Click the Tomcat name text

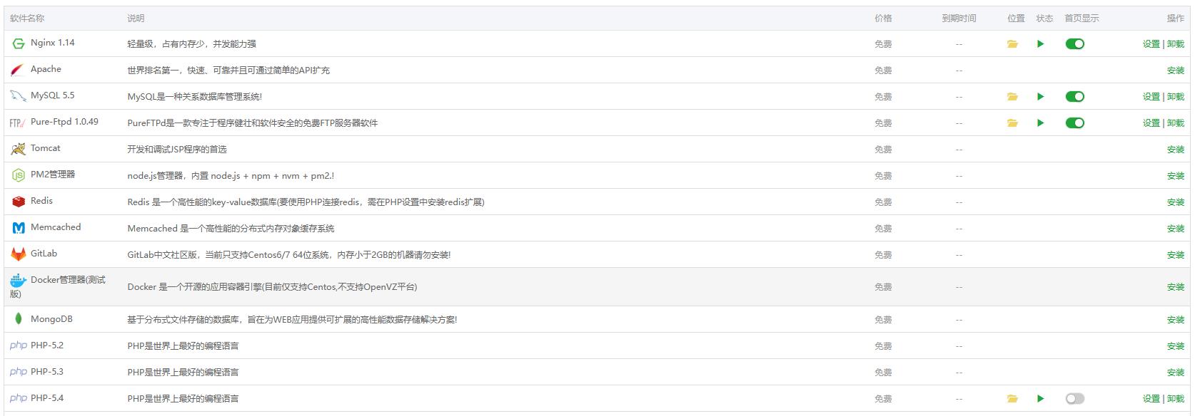point(46,148)
